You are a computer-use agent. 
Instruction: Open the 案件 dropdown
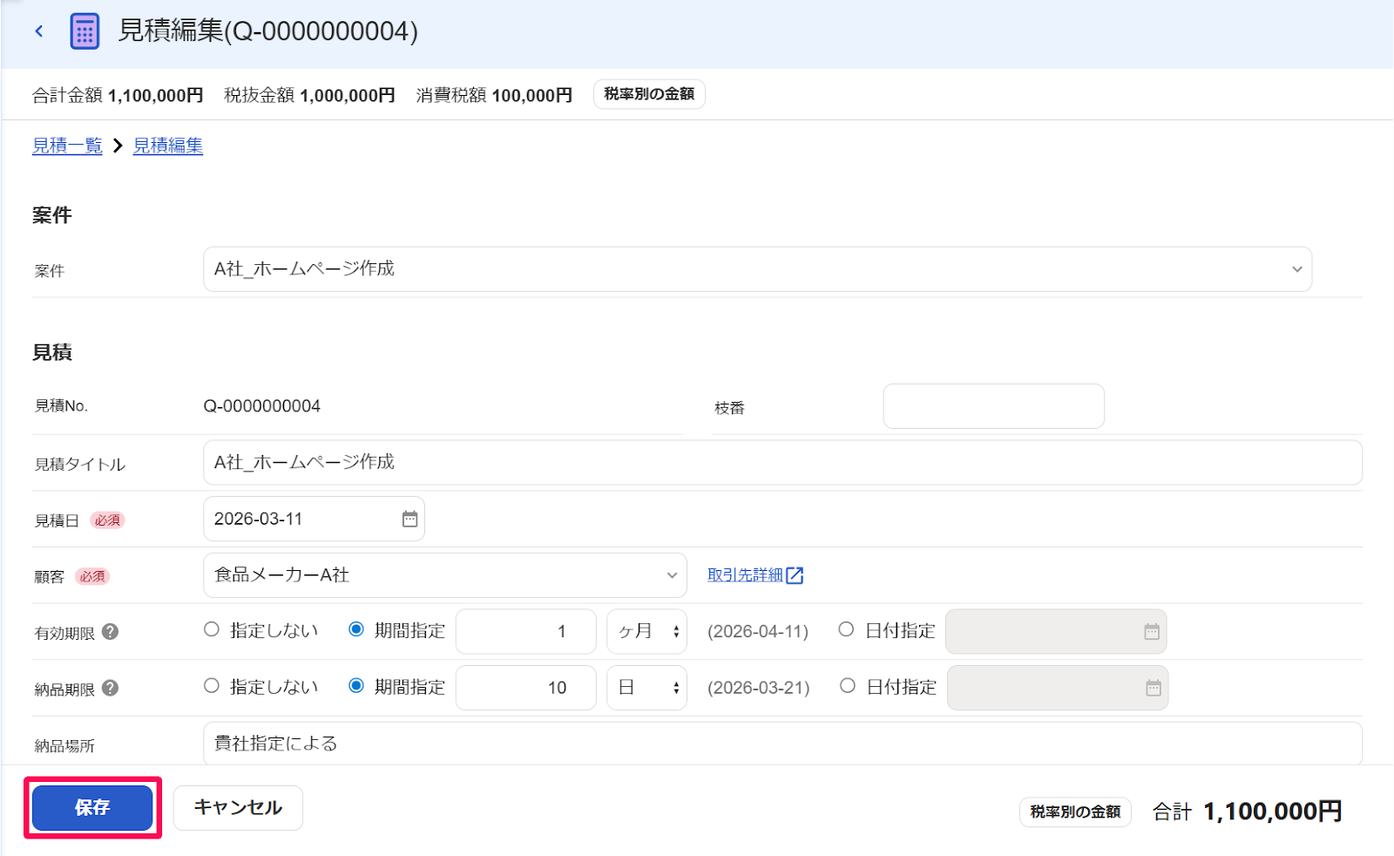coord(757,269)
